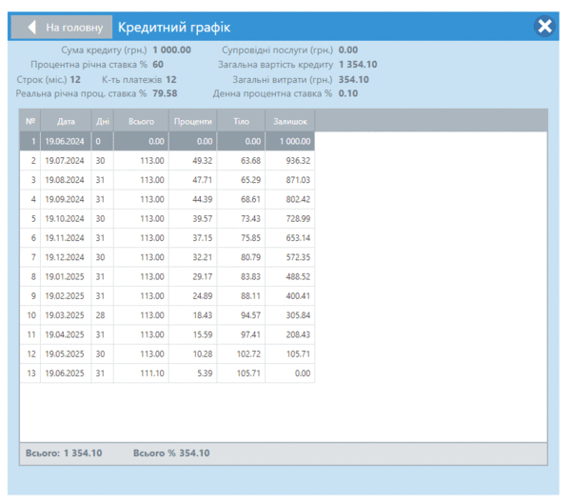Sort by the 'Дата' column header
Screen dimensions: 571x504
click(x=66, y=121)
